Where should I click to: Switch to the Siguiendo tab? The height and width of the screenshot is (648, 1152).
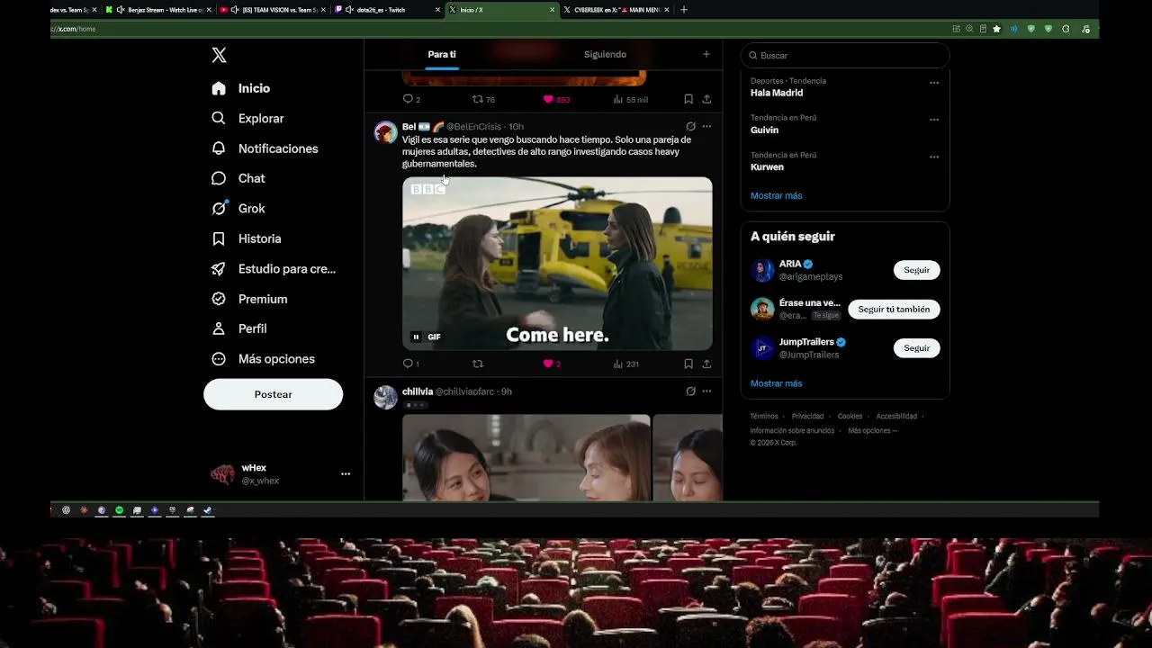(x=605, y=54)
